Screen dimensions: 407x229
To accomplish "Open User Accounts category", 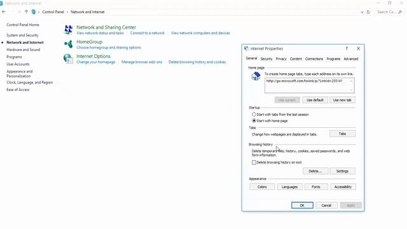I will click(x=18, y=64).
